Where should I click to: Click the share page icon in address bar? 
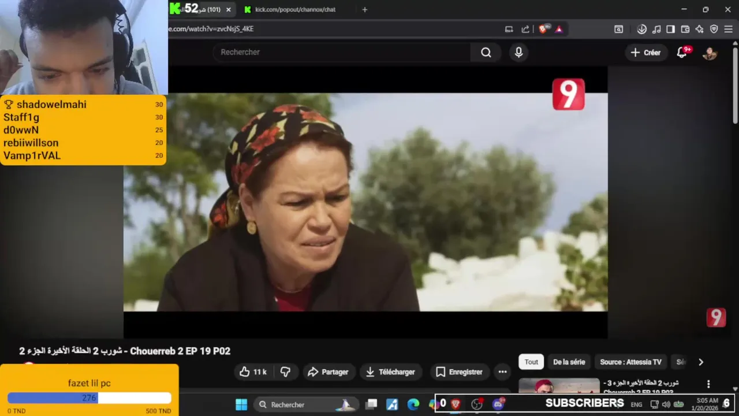click(x=525, y=29)
